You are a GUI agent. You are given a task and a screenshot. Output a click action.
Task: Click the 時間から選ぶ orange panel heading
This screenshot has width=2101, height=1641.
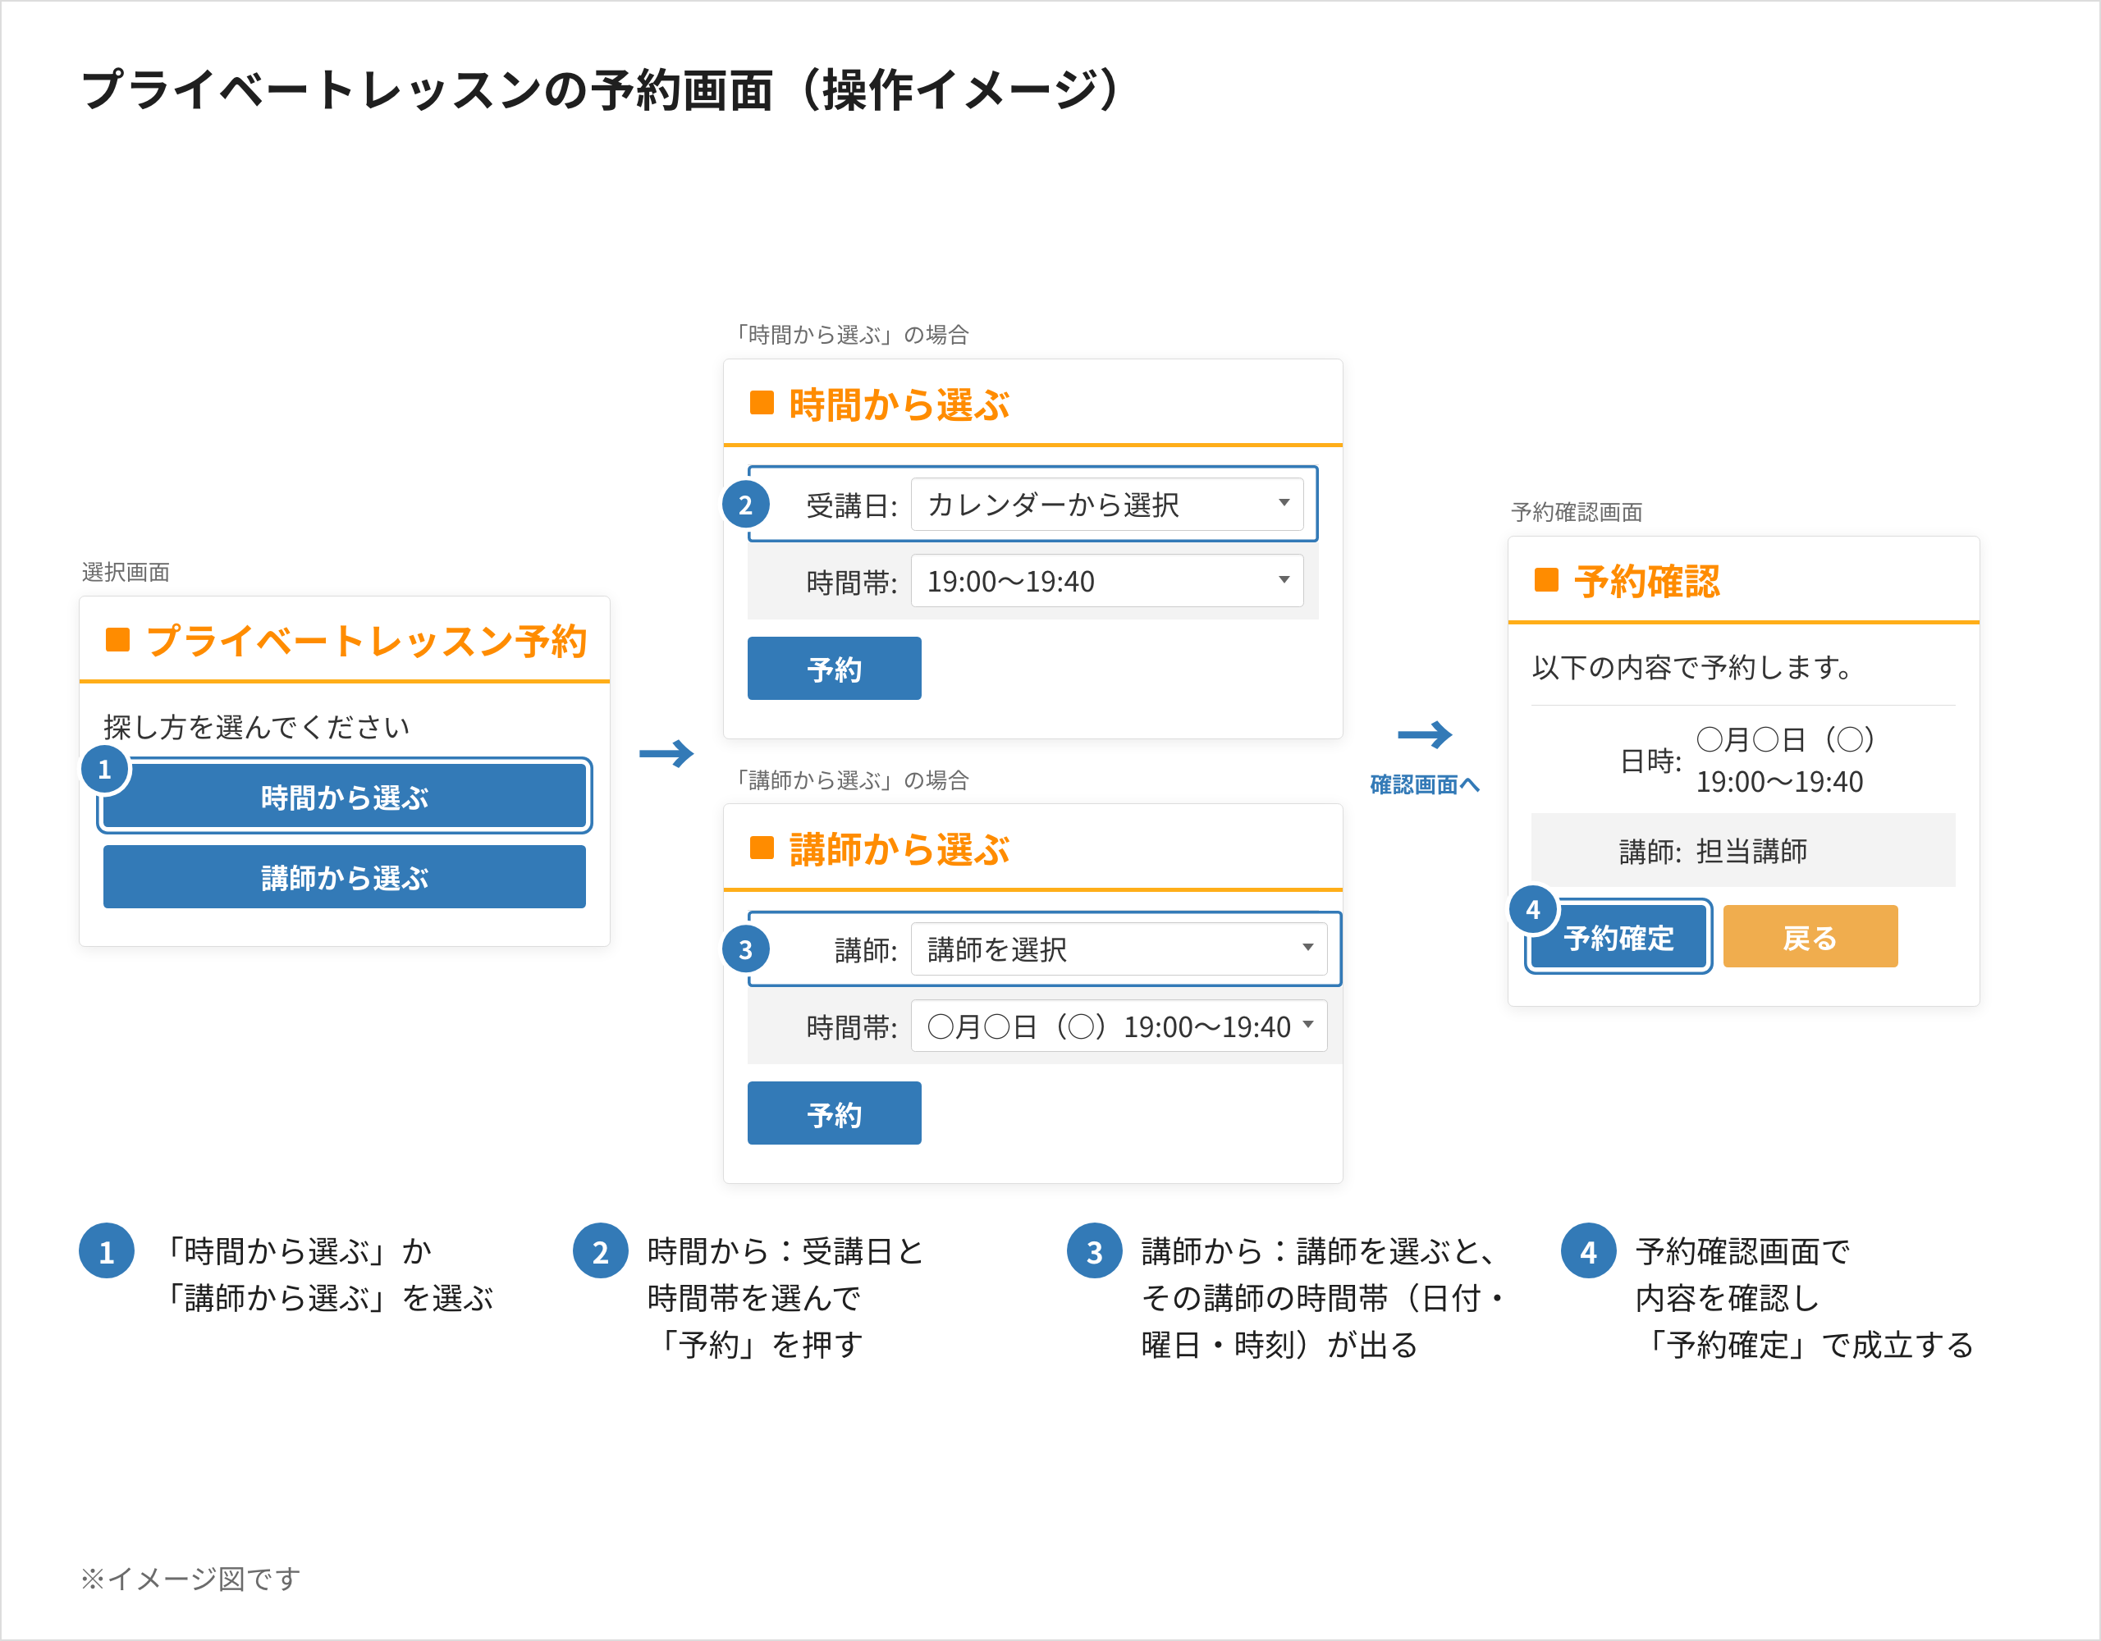[899, 404]
